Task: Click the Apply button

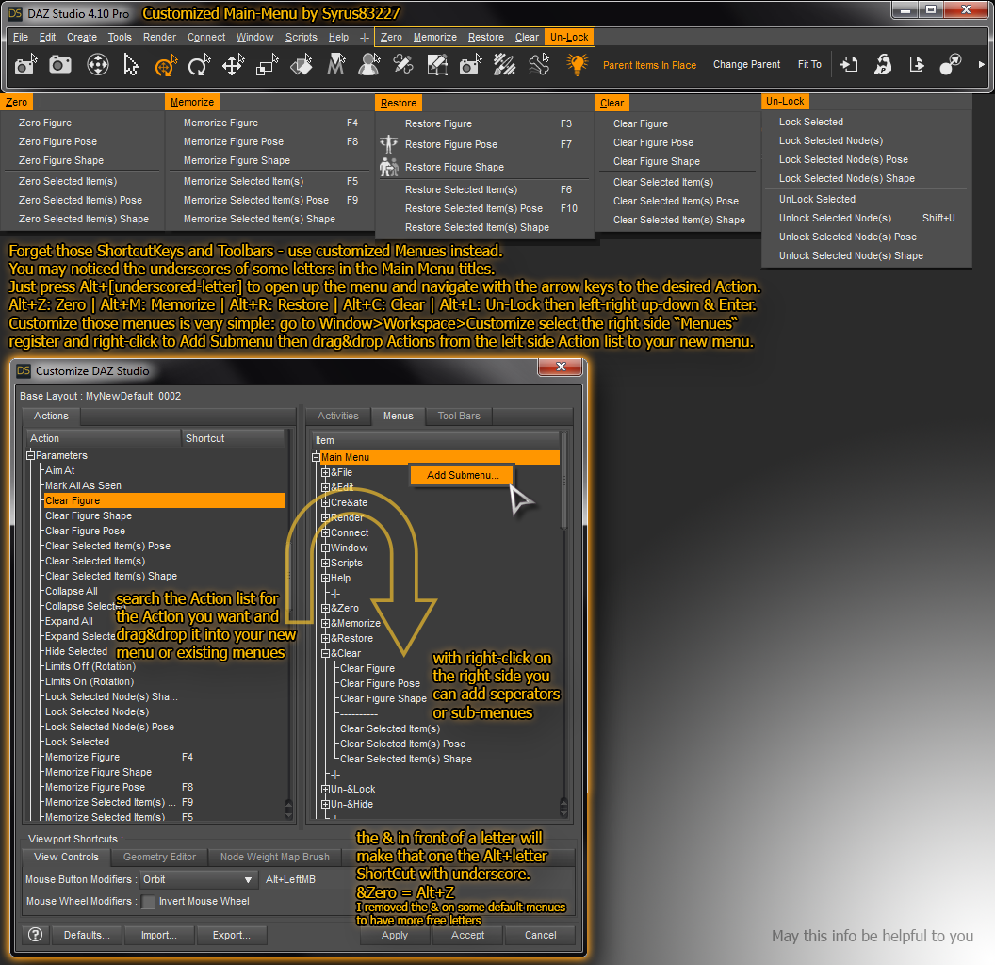Action: [x=395, y=935]
